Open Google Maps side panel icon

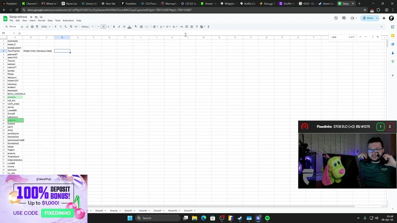[393, 62]
